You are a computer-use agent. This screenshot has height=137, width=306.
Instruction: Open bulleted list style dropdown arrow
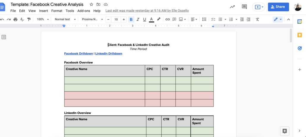tap(225, 19)
